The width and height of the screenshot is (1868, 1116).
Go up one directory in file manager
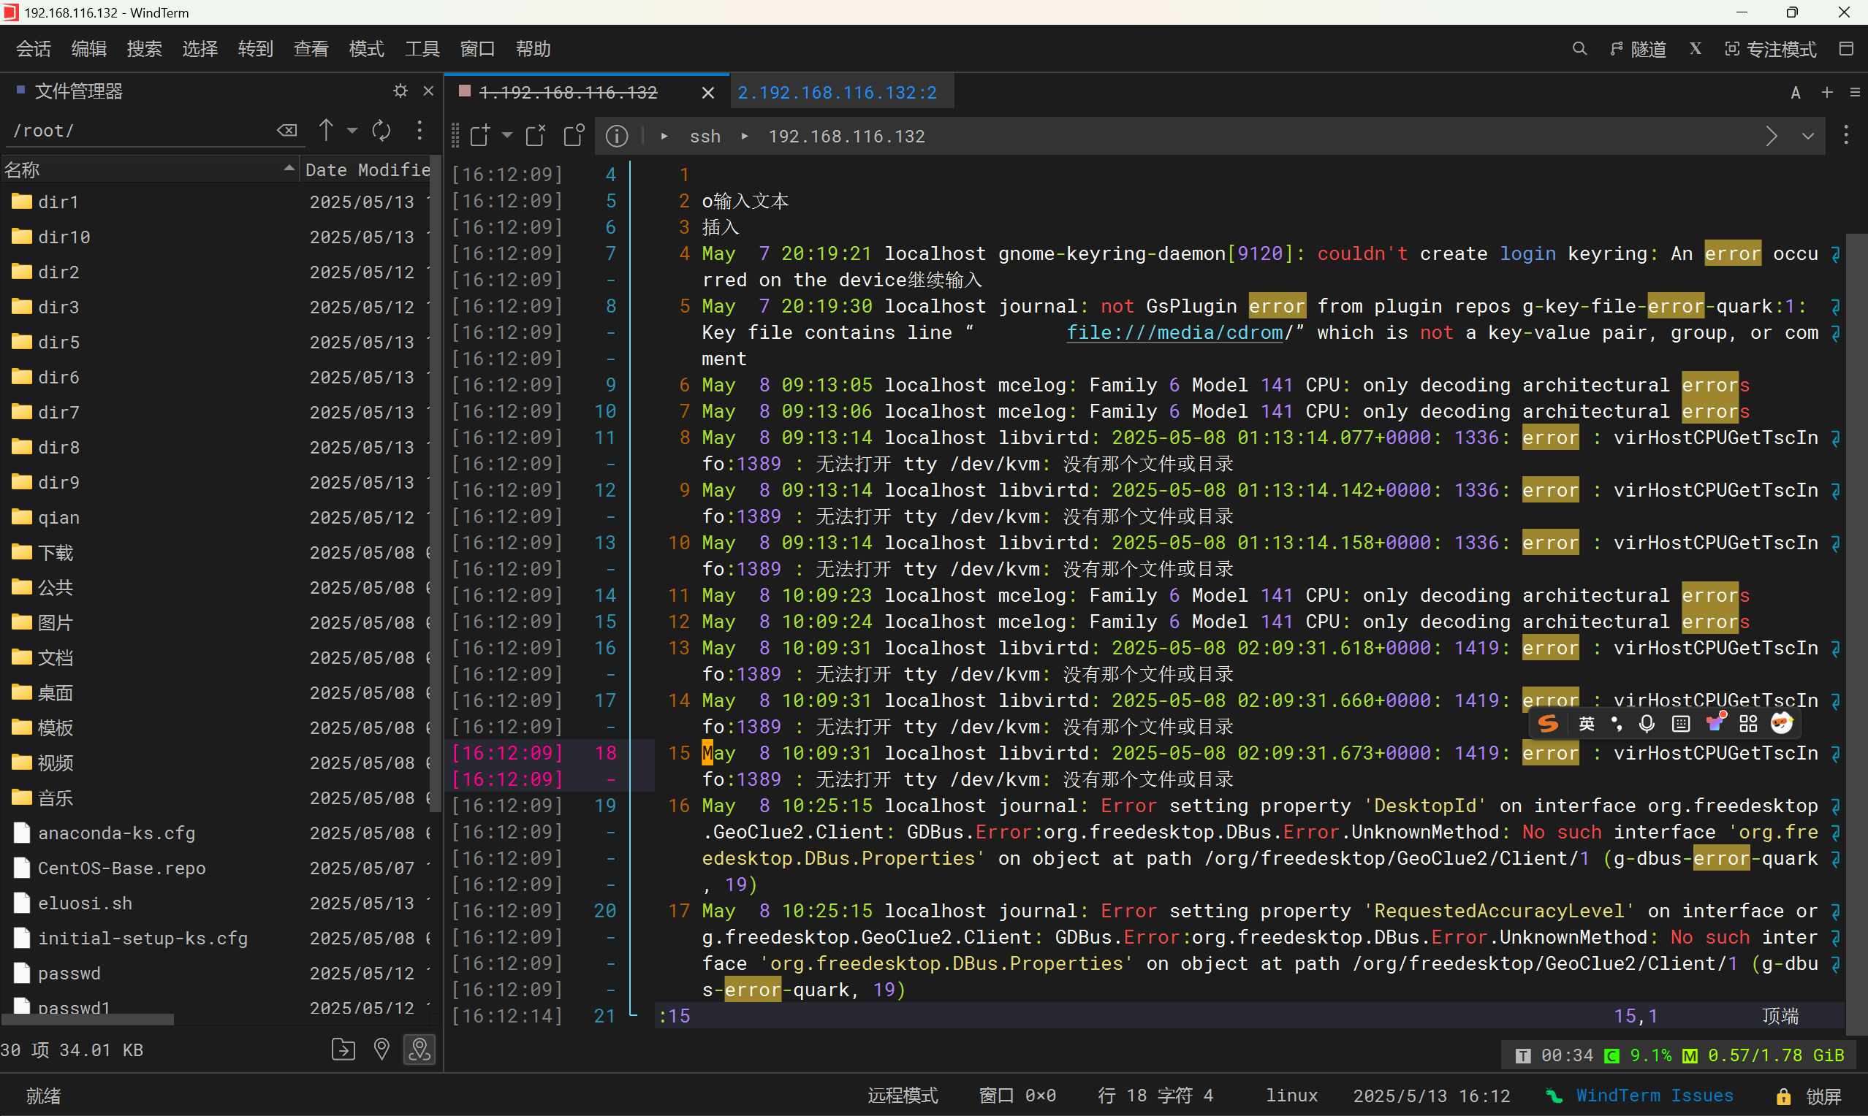pyautogui.click(x=326, y=130)
